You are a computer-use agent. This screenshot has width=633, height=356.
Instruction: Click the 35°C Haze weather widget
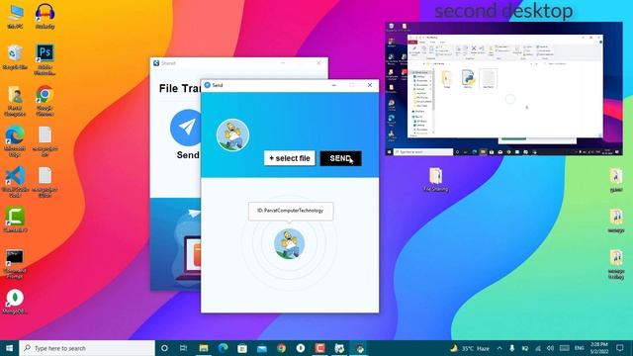pyautogui.click(x=470, y=348)
